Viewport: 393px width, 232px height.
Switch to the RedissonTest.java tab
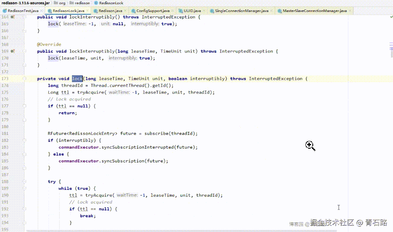(x=23, y=11)
